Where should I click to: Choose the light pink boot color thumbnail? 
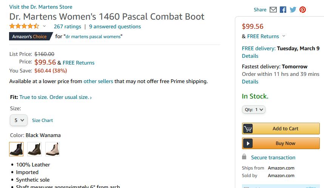pos(52,149)
